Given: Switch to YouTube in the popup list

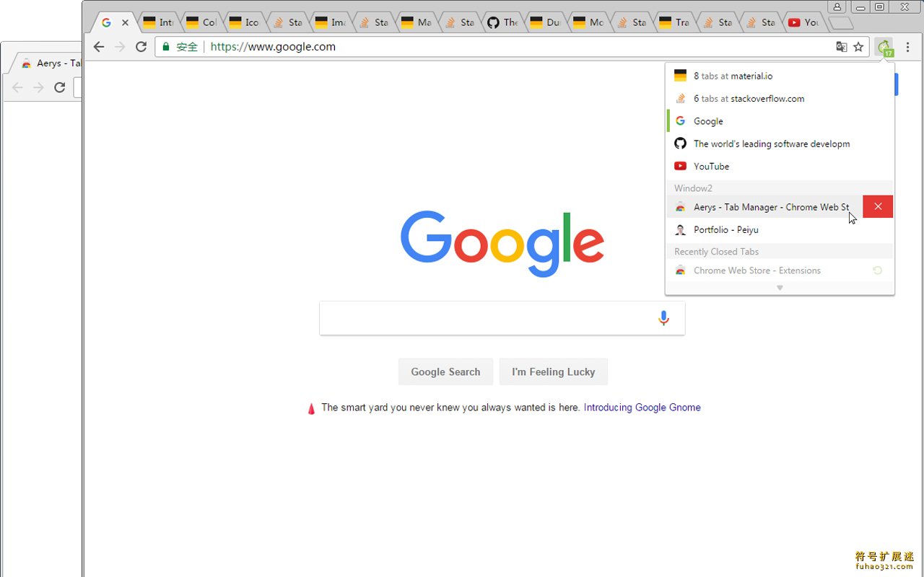Looking at the screenshot, I should pyautogui.click(x=780, y=166).
